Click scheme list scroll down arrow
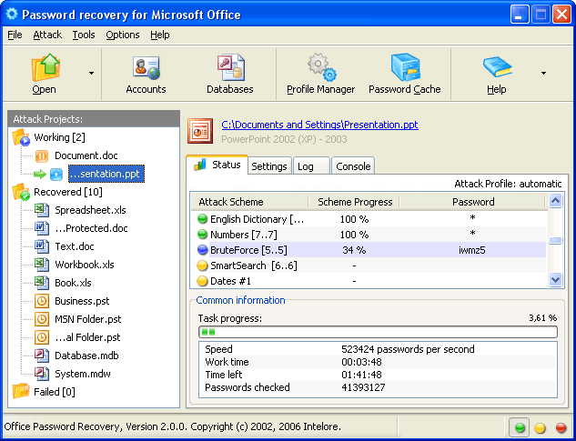The width and height of the screenshot is (576, 441). [555, 280]
